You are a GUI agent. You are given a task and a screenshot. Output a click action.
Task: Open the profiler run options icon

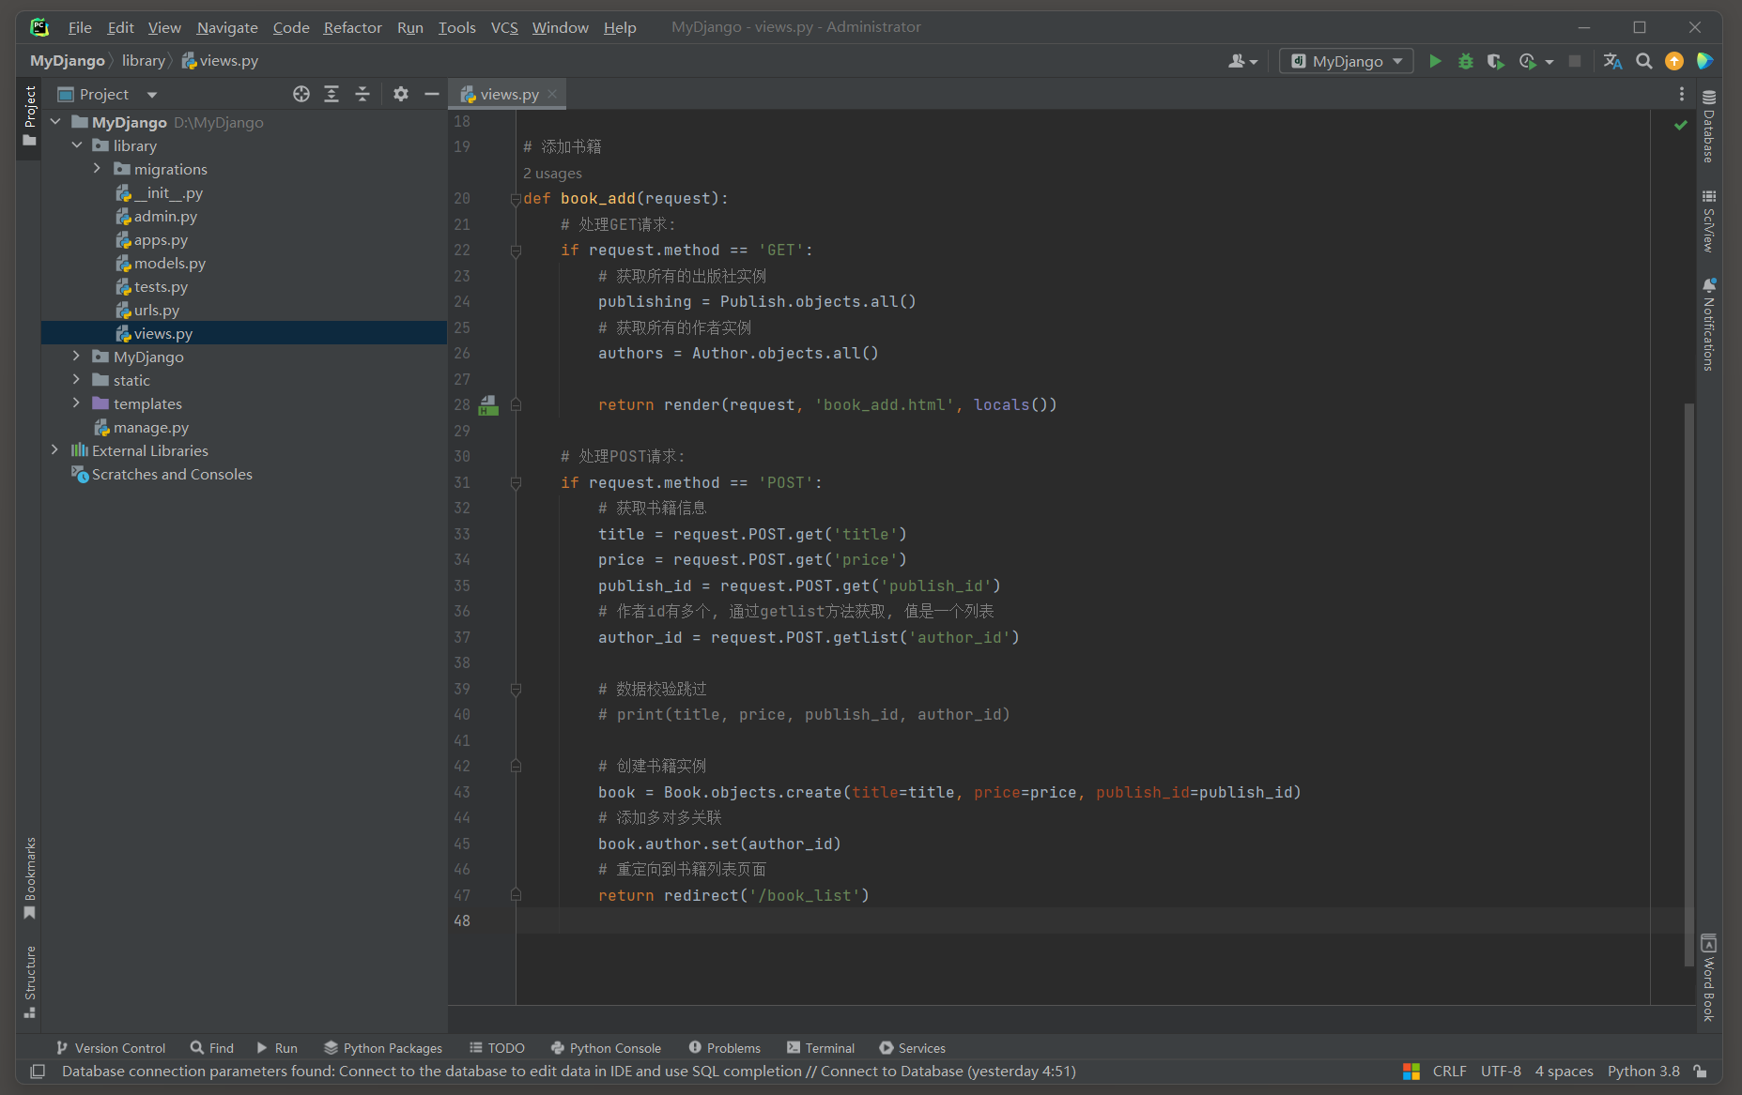(1528, 61)
